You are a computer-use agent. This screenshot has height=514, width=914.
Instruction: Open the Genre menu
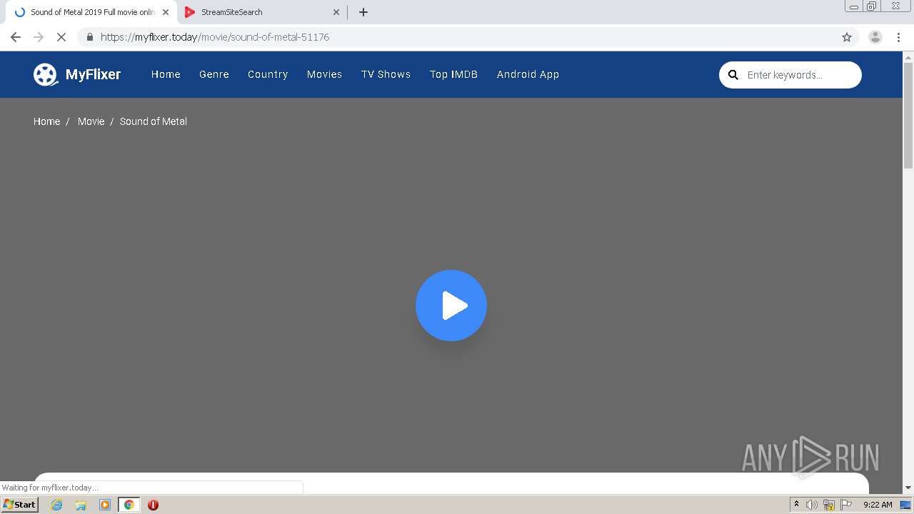point(214,74)
